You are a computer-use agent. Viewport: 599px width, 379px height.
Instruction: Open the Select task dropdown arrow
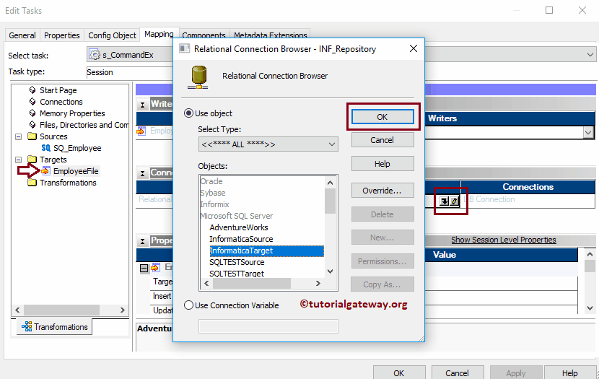point(590,55)
